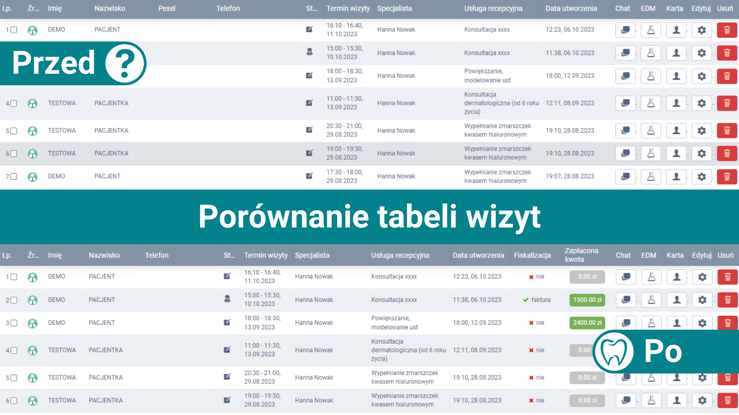Sort by Fiskalizacja column header in Po table
The image size is (739, 415).
pyautogui.click(x=532, y=255)
